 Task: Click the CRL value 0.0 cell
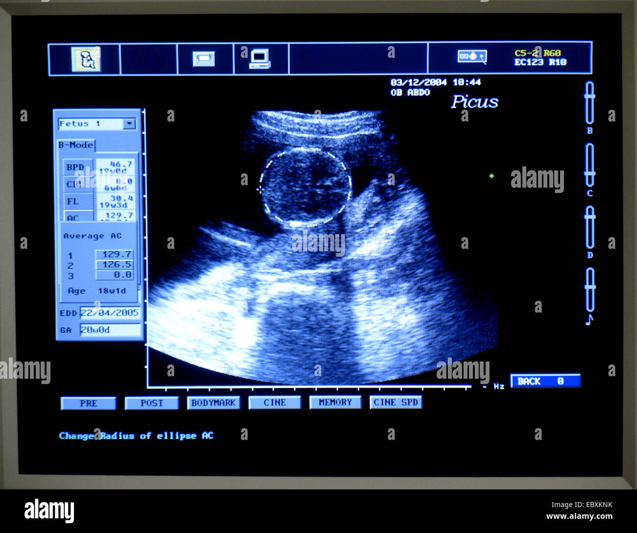click(115, 184)
